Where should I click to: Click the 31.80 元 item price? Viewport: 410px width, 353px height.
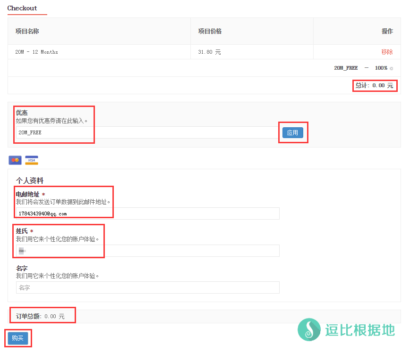pos(209,52)
